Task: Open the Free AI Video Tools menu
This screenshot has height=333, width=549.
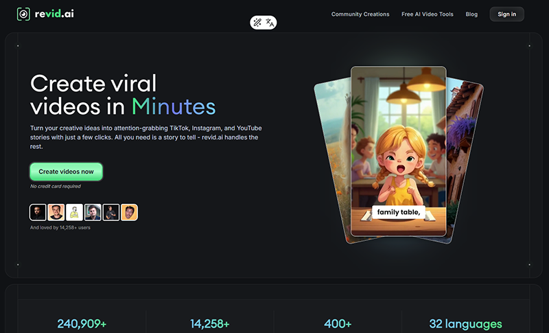Action: coord(427,14)
